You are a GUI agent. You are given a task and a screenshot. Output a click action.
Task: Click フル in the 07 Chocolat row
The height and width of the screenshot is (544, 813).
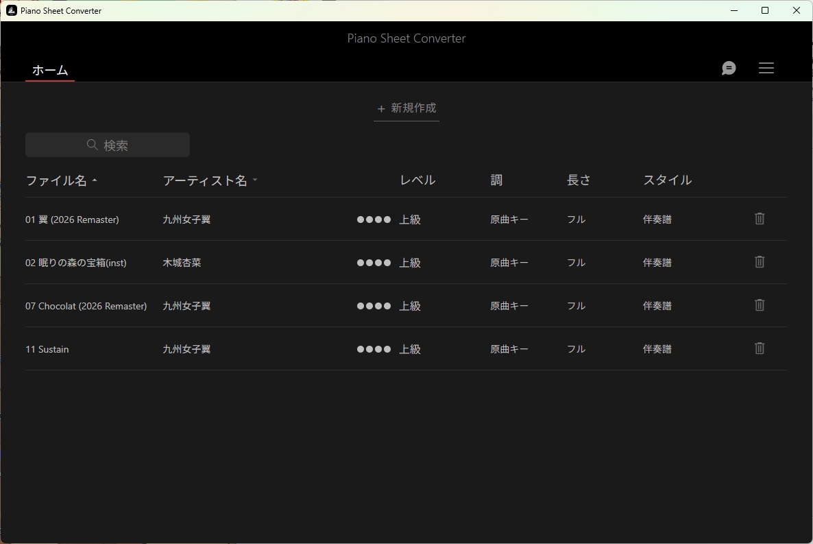coord(576,306)
